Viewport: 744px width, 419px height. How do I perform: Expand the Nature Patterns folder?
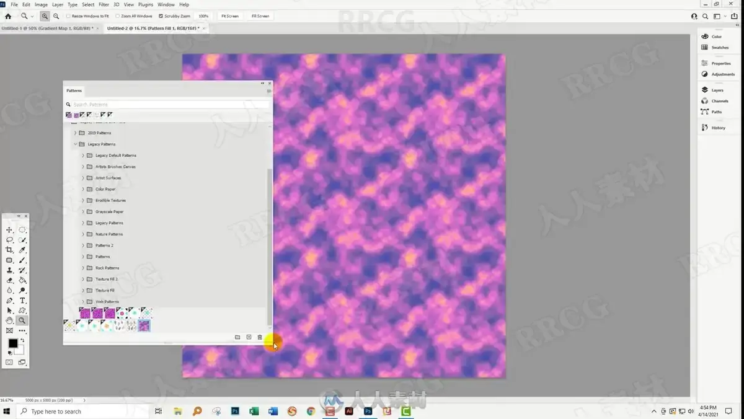point(83,234)
